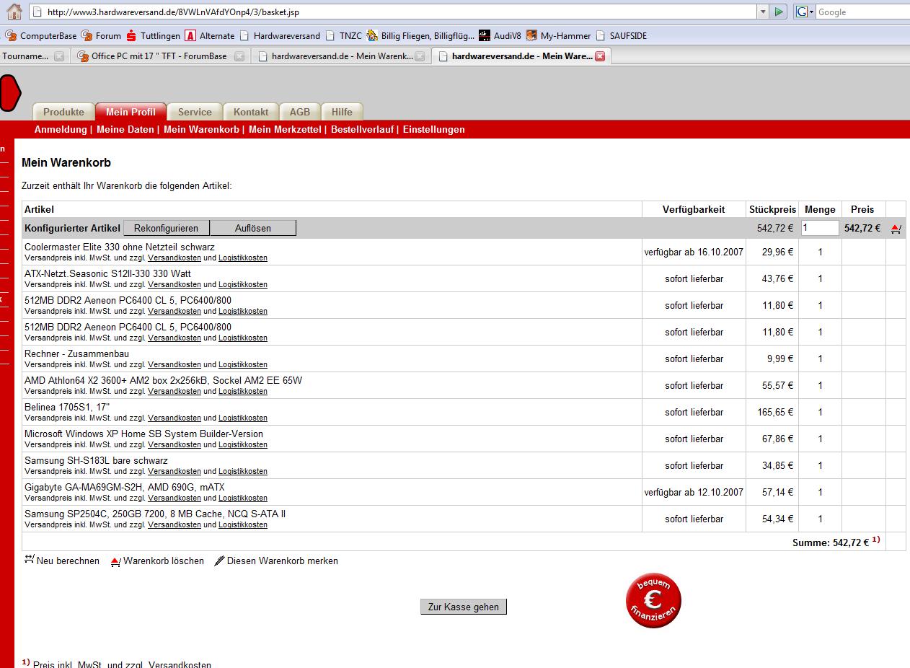The height and width of the screenshot is (668, 910).
Task: Click Versandkosten link under Coolermaster Elite 330
Action: 175,258
